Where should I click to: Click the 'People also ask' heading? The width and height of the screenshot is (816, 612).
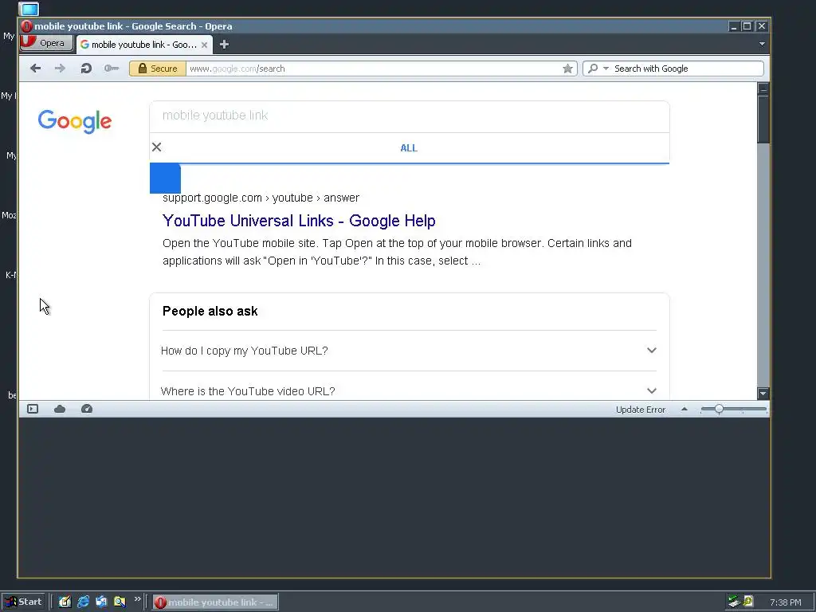[x=210, y=312]
